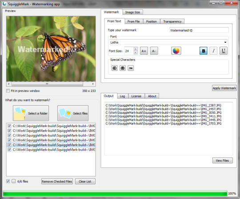The height and width of the screenshot is (199, 240).
Task: Select the From Text tab
Action: click(114, 21)
